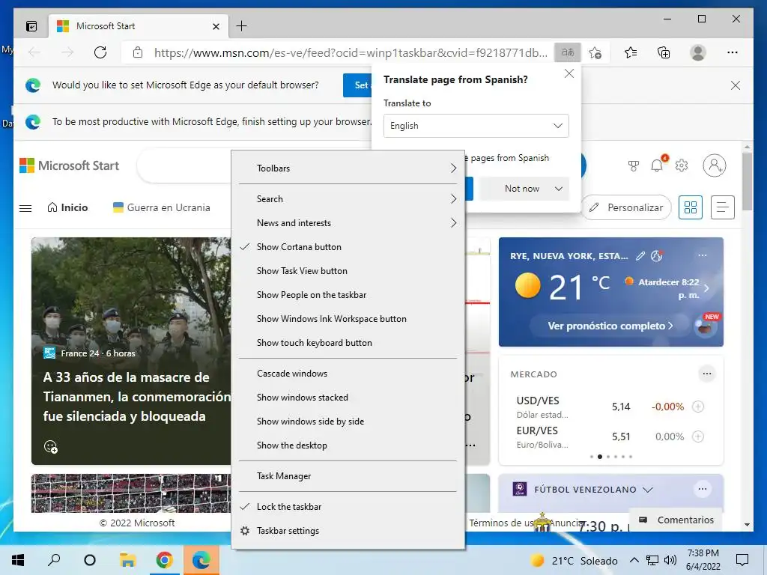Open Task Manager from context menu
Image resolution: width=767 pixels, height=575 pixels.
coord(348,476)
